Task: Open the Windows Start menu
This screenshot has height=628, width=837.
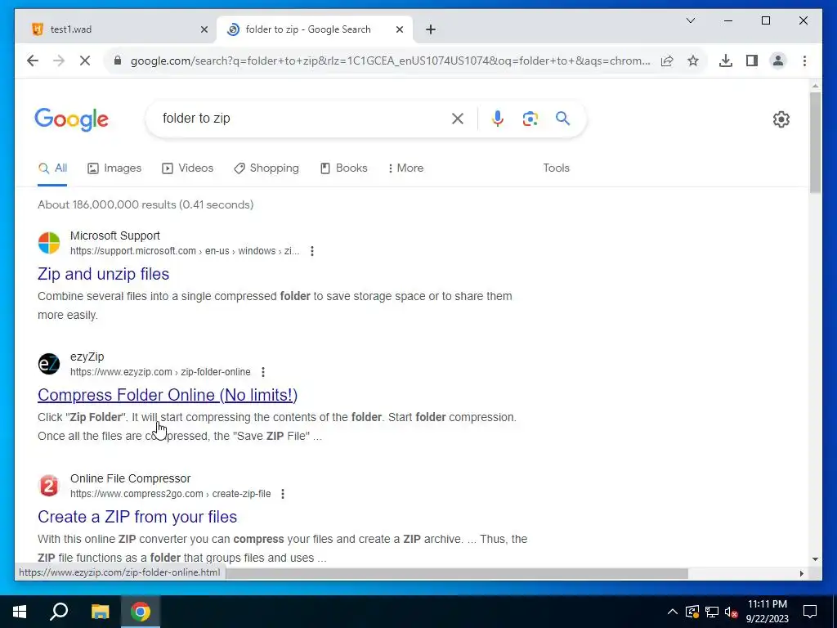Action: 20,612
